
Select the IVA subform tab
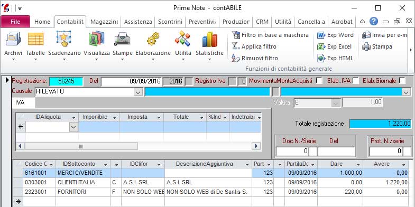23,102
